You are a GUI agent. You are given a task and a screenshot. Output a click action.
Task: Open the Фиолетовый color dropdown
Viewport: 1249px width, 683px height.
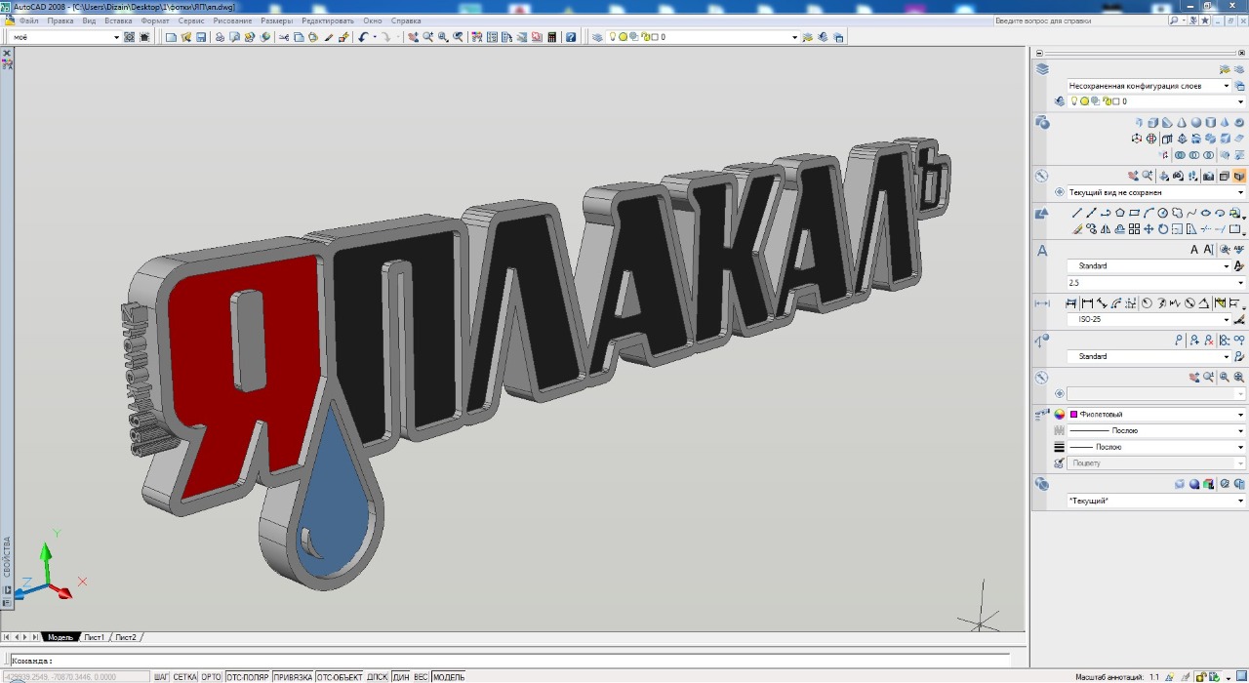1157,415
